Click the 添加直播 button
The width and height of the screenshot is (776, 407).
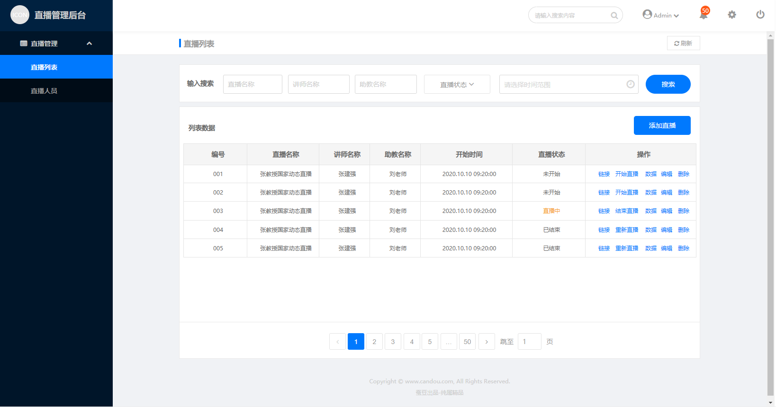(662, 125)
